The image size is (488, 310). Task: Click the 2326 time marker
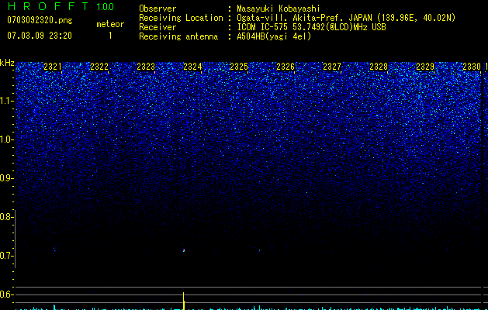(x=286, y=67)
